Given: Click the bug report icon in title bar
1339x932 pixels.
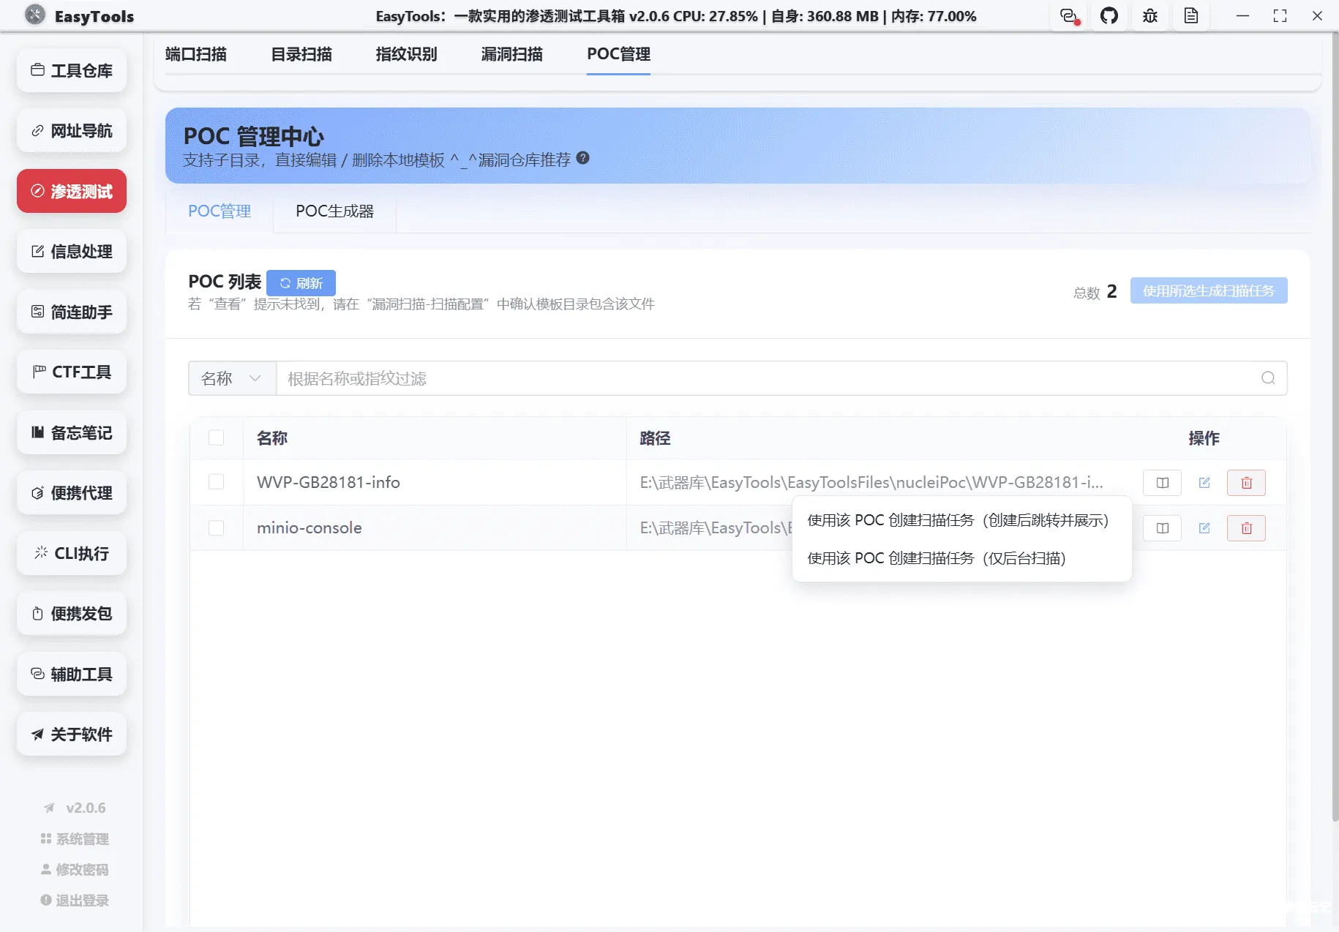Looking at the screenshot, I should [1150, 15].
